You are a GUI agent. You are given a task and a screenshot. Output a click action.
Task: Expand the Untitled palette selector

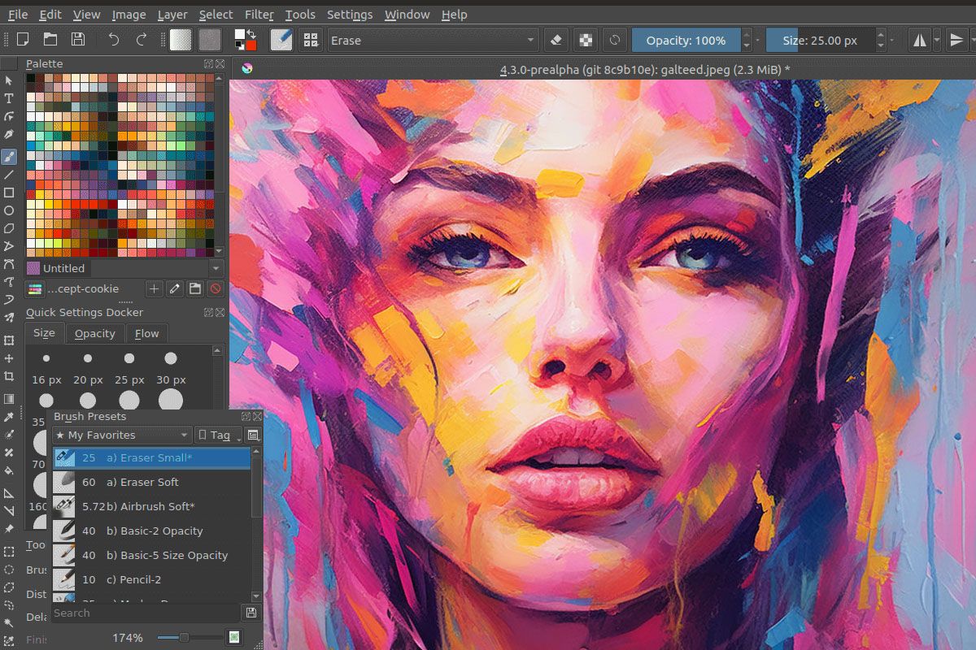215,268
